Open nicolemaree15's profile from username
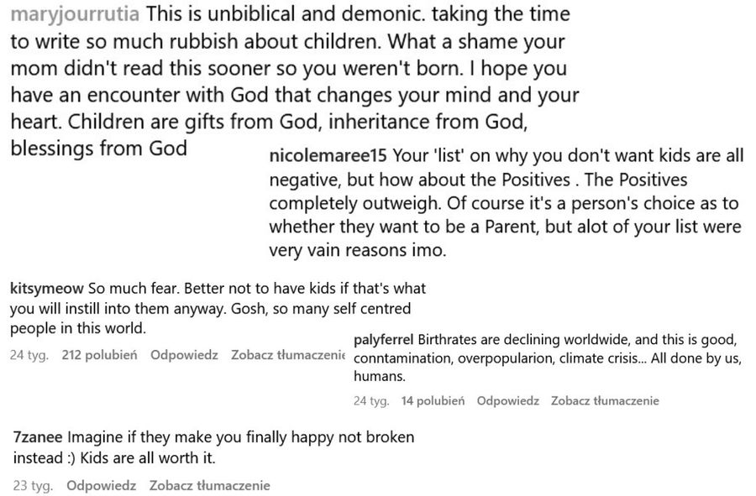 328,156
